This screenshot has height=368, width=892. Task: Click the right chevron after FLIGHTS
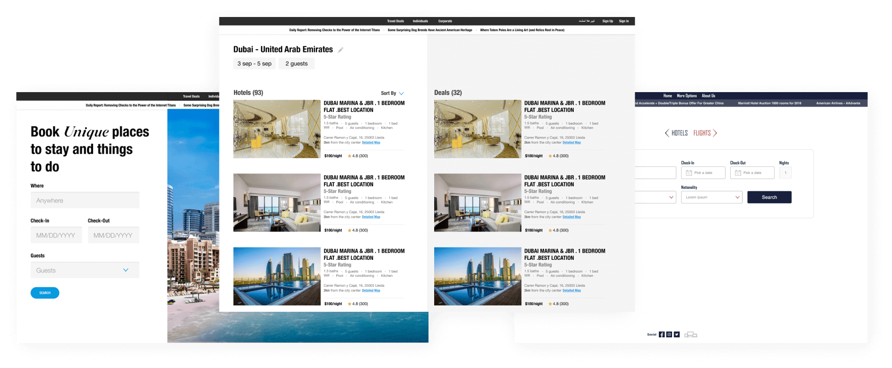(x=715, y=133)
